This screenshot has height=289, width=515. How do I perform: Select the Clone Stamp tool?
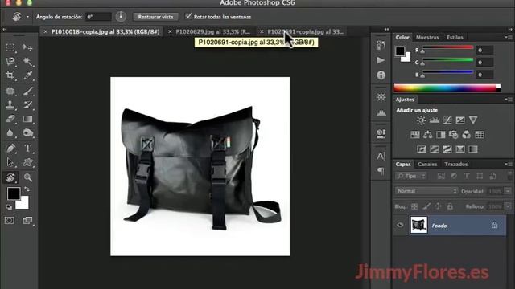tap(10, 105)
